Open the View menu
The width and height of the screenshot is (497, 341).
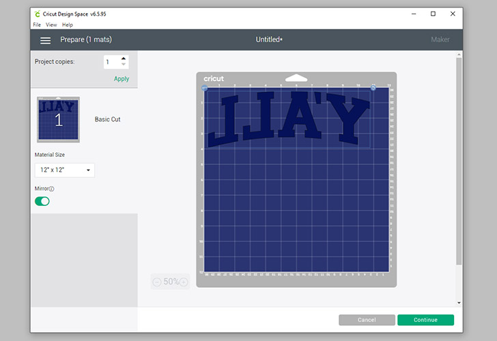click(x=51, y=25)
